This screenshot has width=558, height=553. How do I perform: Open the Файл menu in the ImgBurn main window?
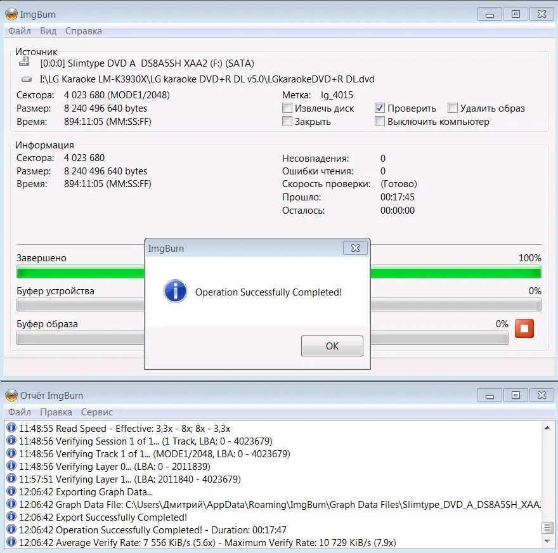20,31
